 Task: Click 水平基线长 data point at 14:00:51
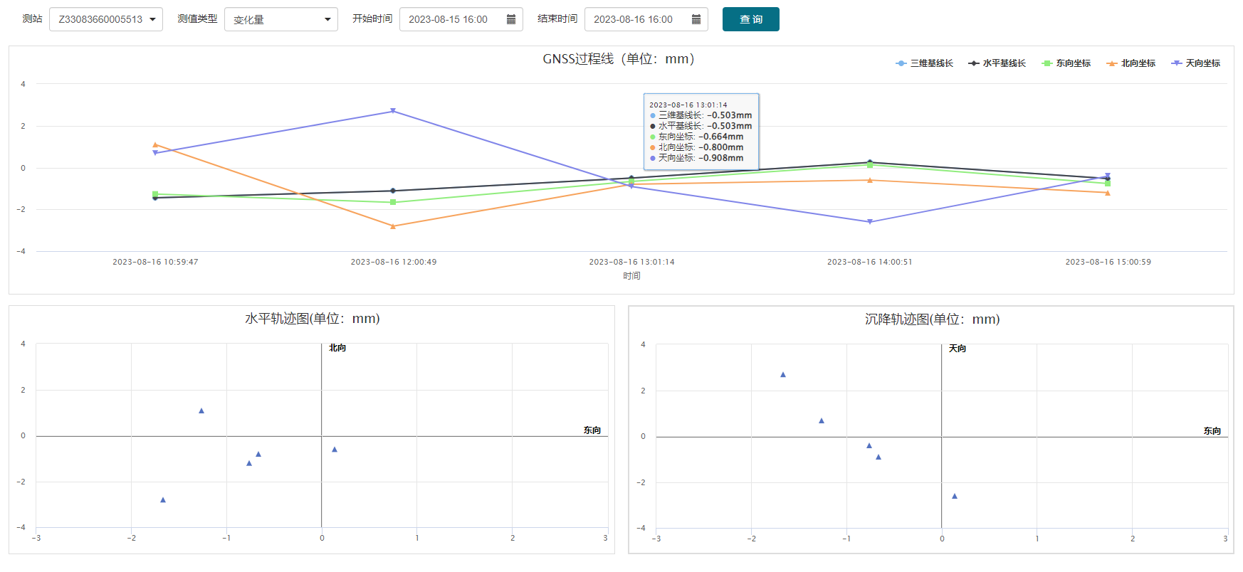[x=869, y=162]
